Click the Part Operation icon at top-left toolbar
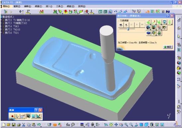Viewport: 182px width, 128px height. 6,12
